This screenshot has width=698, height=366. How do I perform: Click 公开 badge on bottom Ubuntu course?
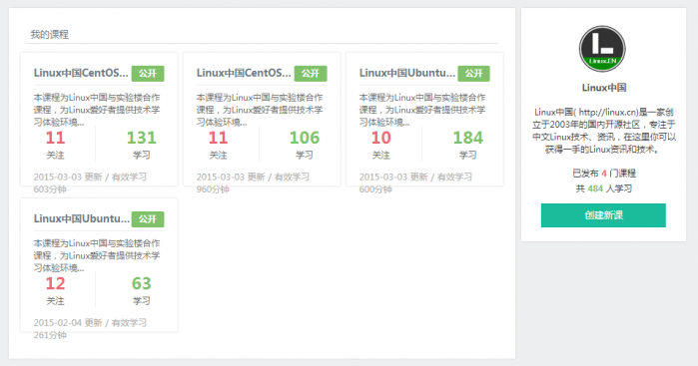tap(148, 219)
